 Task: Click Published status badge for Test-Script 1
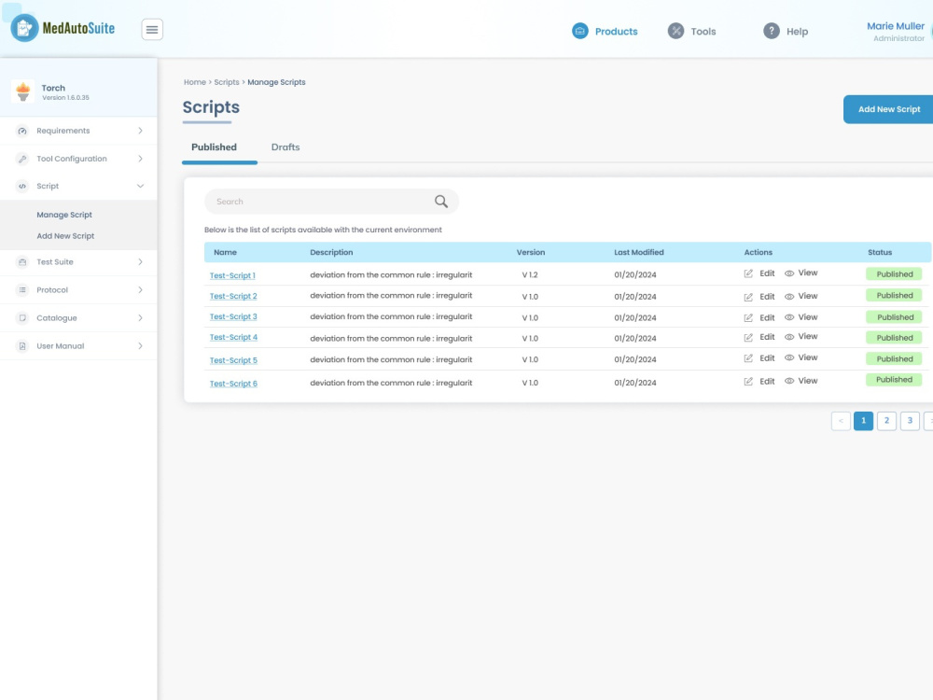[895, 274]
